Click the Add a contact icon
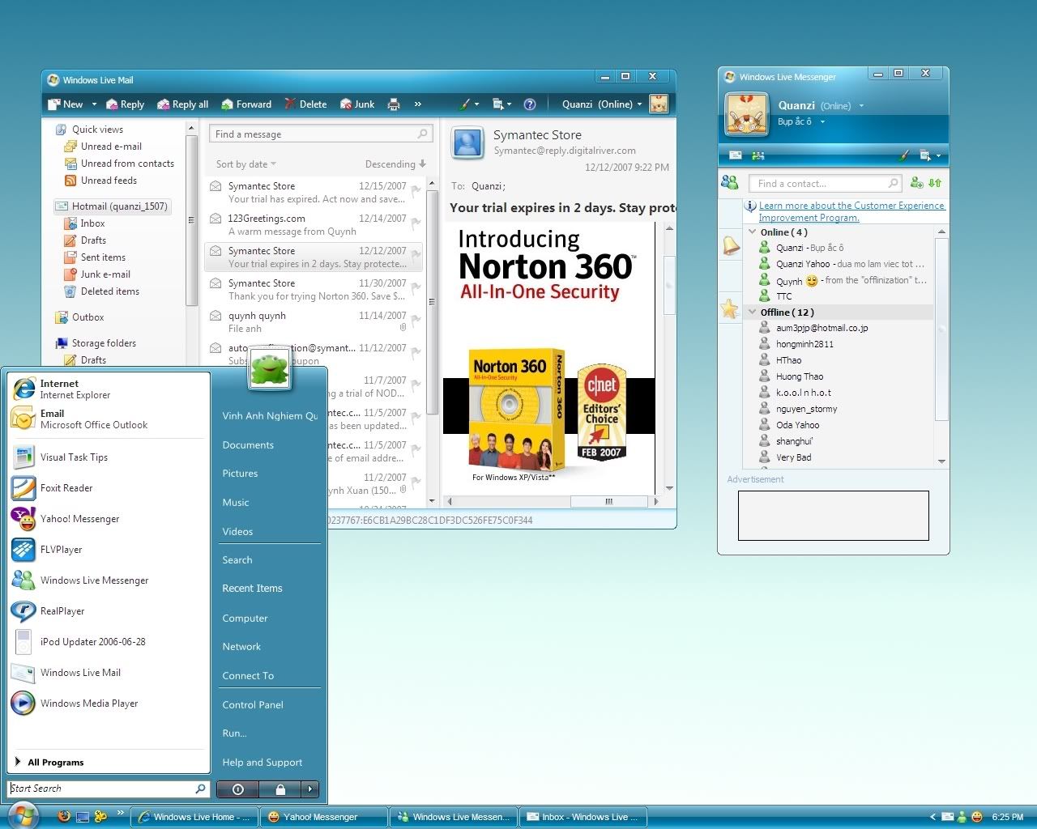Viewport: 1037px width, 829px height. click(916, 183)
